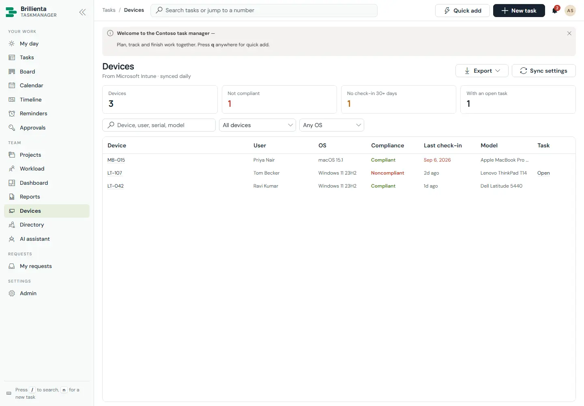This screenshot has height=406, width=584.
Task: Click the Projects sidebar icon
Action: [12, 155]
